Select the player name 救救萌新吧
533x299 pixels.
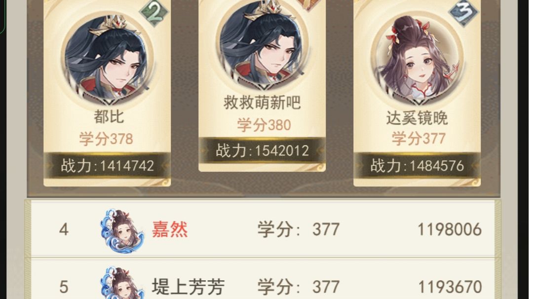262,102
